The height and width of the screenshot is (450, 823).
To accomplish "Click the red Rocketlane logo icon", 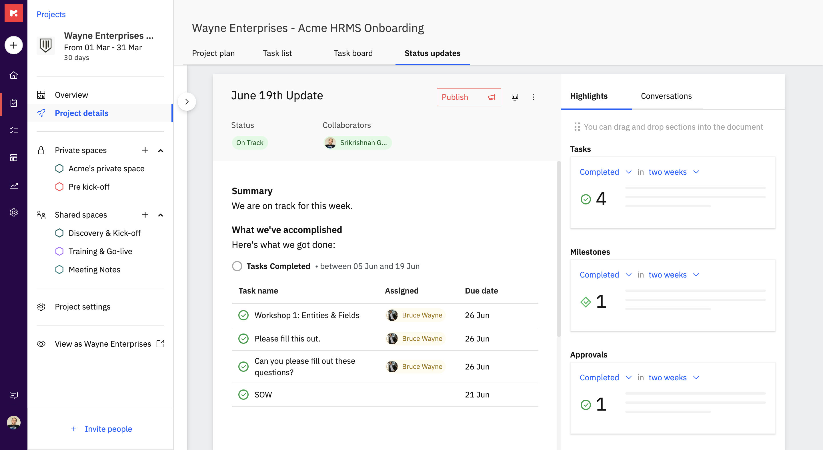I will tap(14, 13).
